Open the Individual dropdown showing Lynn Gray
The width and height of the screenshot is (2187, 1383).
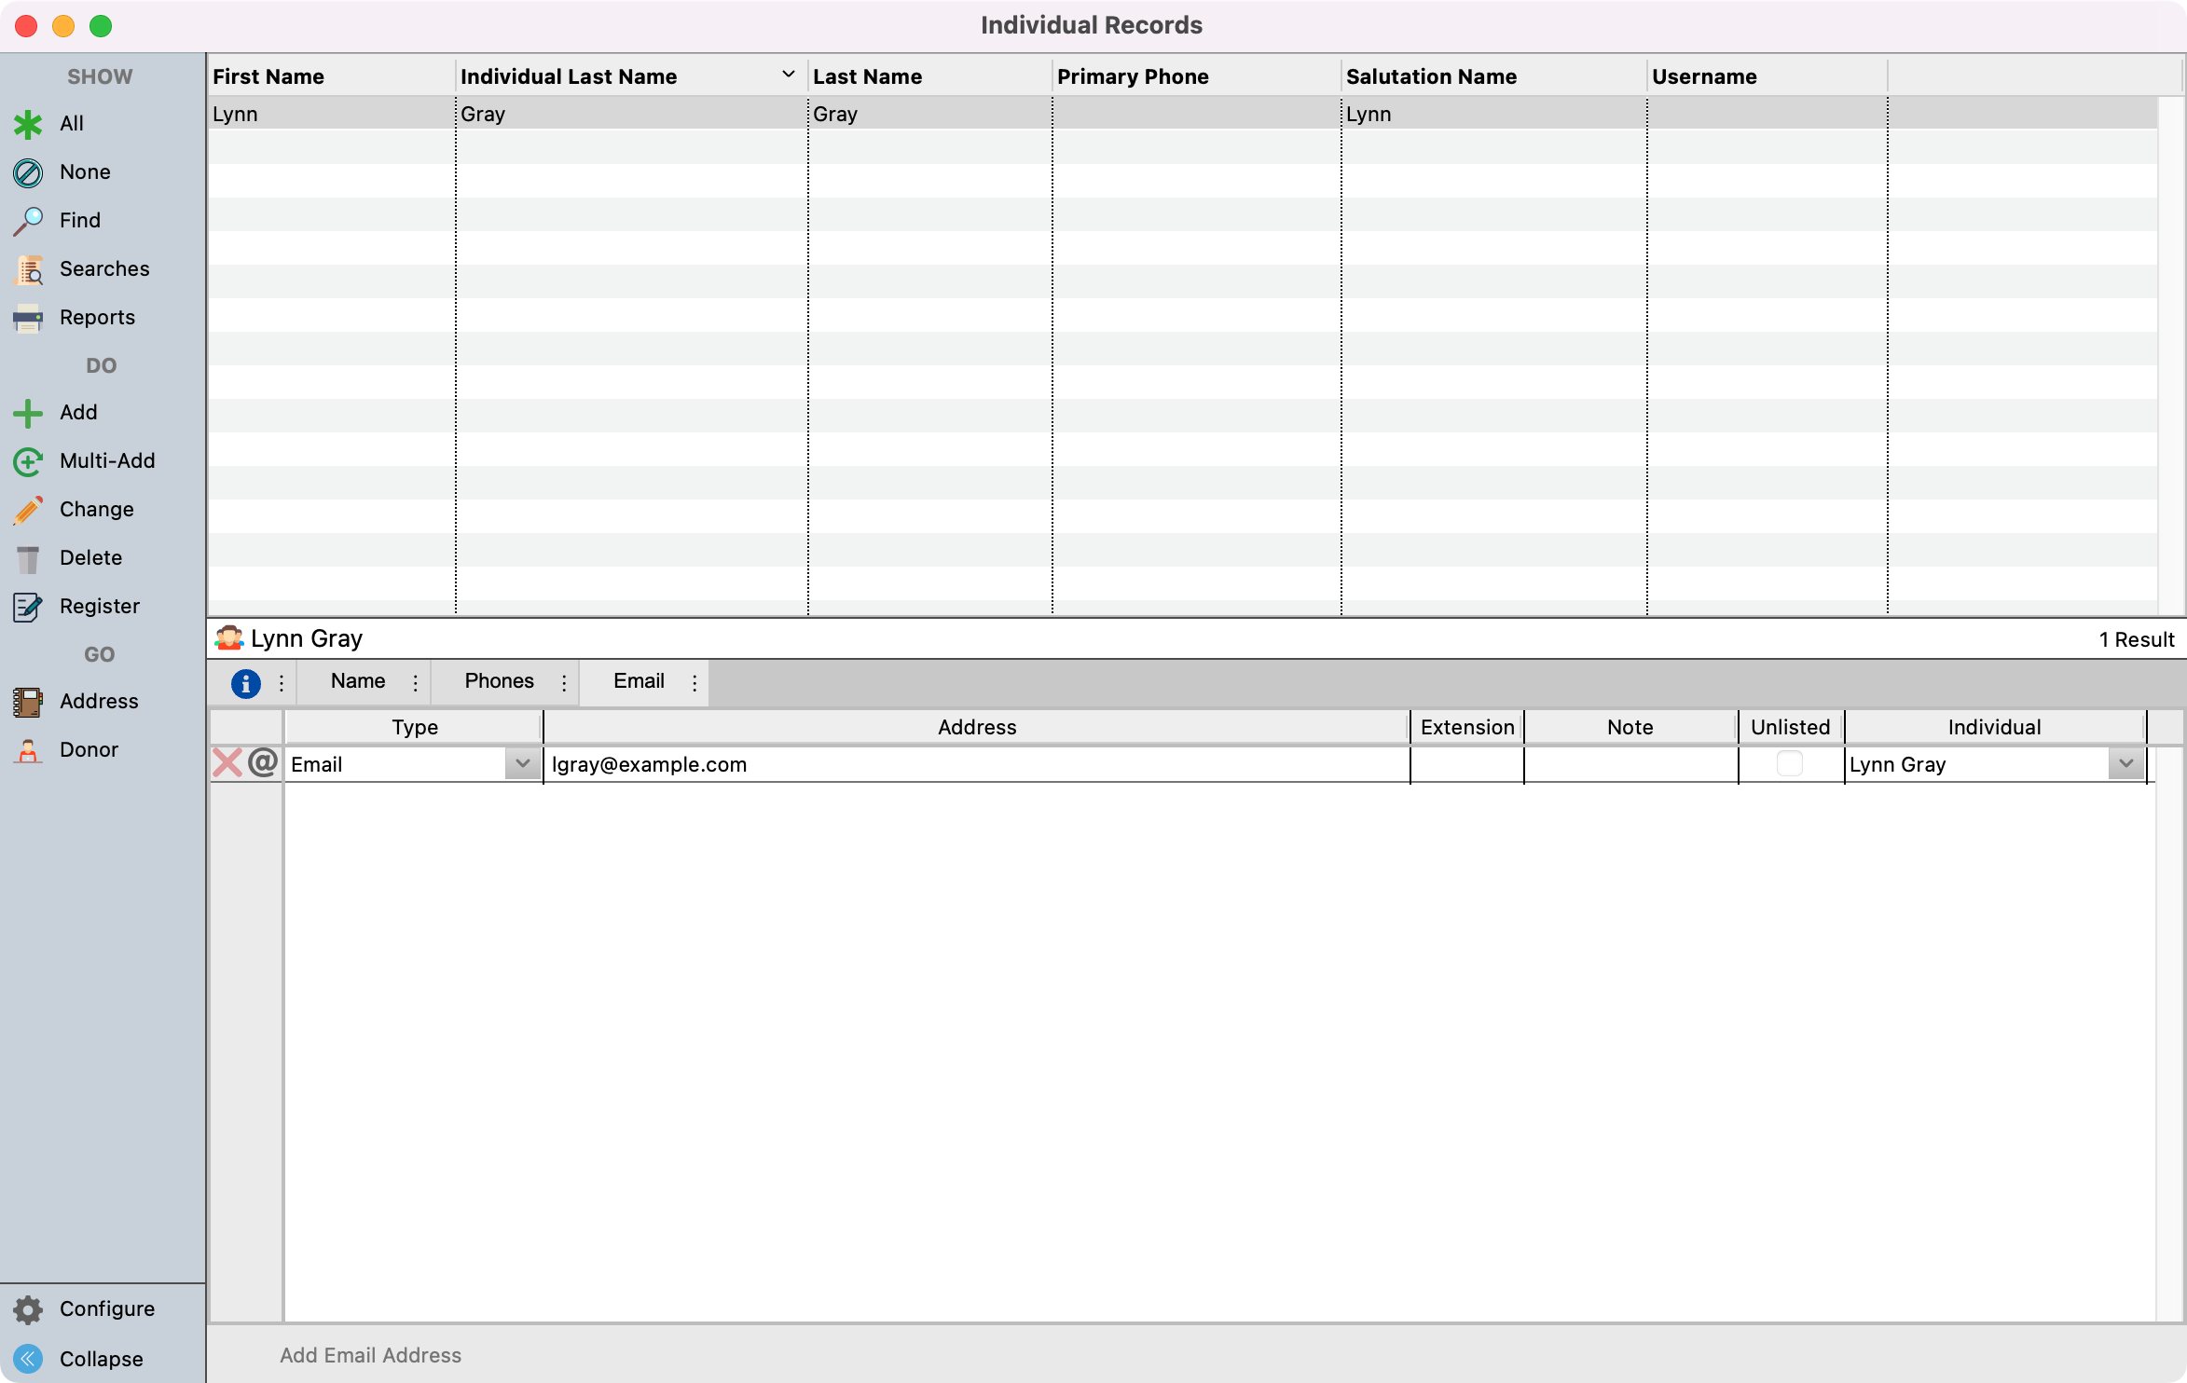click(2125, 764)
